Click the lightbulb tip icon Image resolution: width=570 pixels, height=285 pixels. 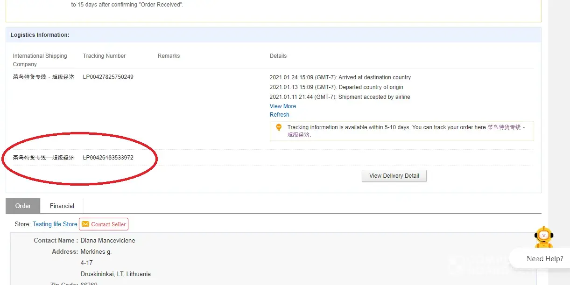pos(279,127)
